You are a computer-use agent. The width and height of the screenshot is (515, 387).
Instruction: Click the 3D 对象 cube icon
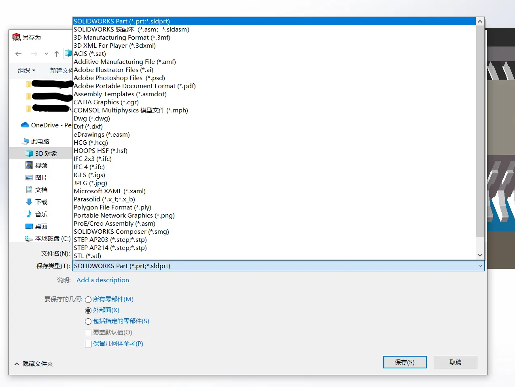click(x=29, y=153)
